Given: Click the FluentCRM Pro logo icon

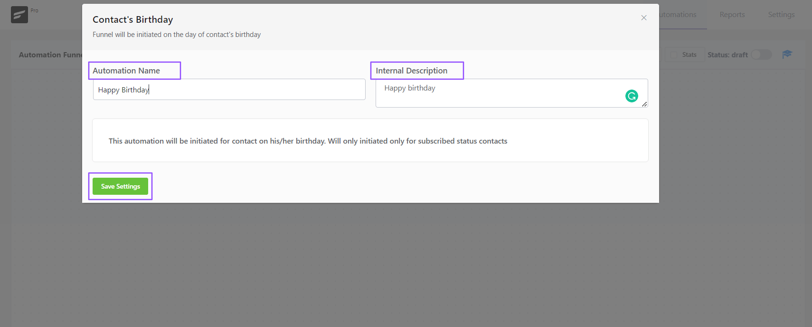Looking at the screenshot, I should (19, 15).
